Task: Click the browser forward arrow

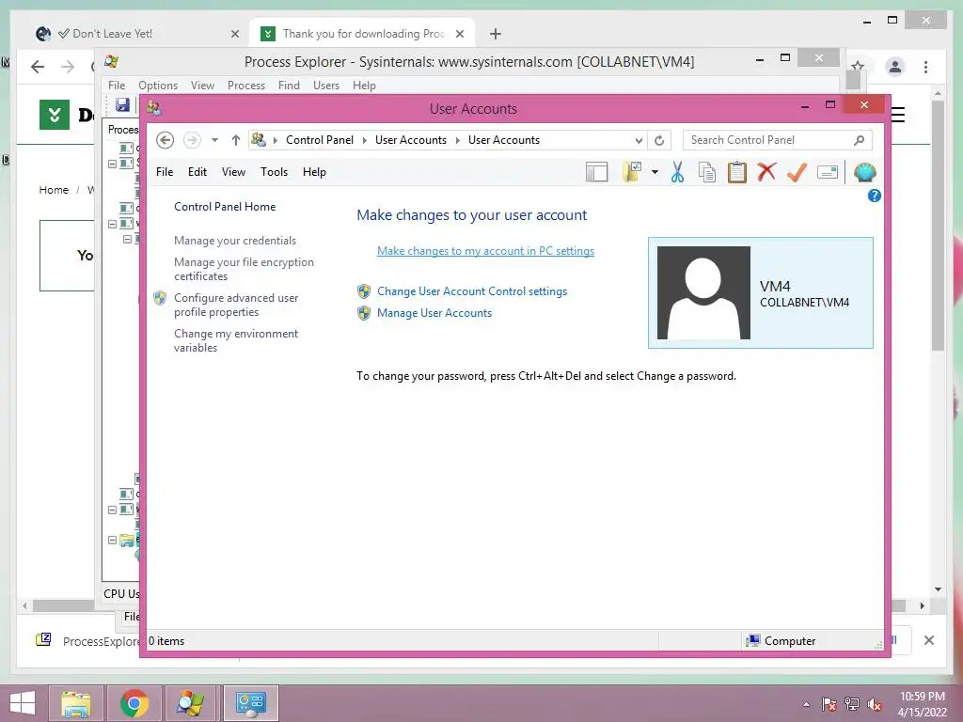Action: click(68, 67)
